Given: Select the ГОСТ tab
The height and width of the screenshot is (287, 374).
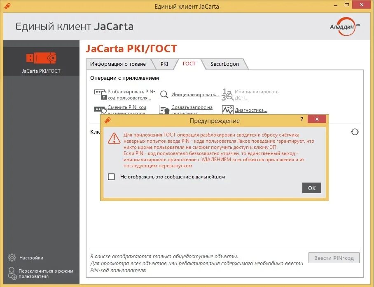Looking at the screenshot, I should click(x=189, y=64).
